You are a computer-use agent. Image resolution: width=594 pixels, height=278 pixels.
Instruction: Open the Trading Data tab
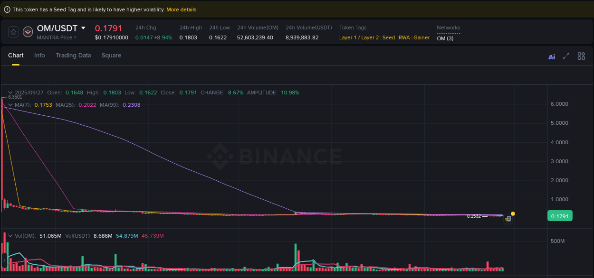(73, 56)
